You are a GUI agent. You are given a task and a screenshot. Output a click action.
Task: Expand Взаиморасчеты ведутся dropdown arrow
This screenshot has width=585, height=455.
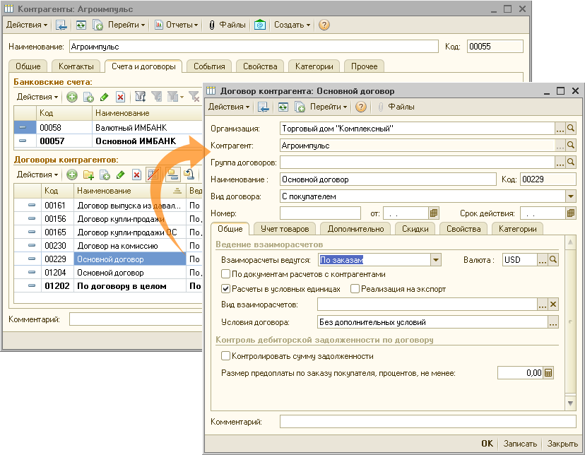pyautogui.click(x=435, y=259)
